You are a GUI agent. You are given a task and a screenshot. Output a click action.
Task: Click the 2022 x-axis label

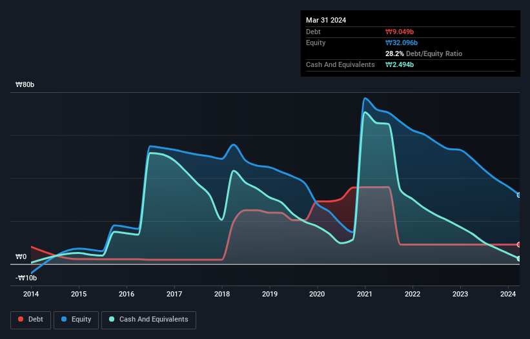point(413,294)
